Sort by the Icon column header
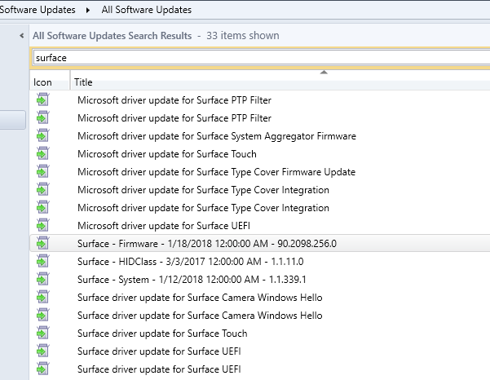The height and width of the screenshot is (380, 490). (50, 82)
